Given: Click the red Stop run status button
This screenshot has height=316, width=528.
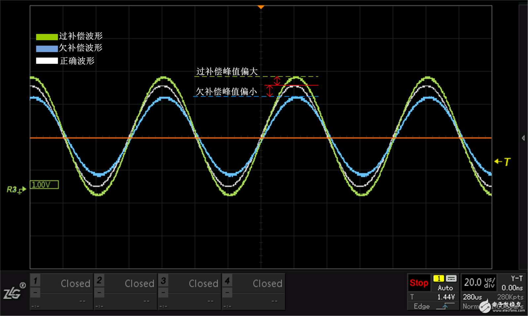Looking at the screenshot, I should [x=419, y=283].
